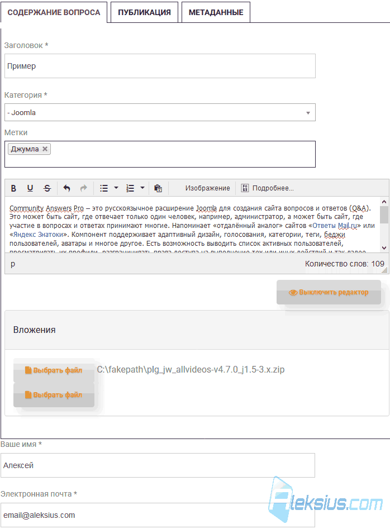Viewport: 390px width, 529px height.
Task: Insert the Подробнее read-more break
Action: (268, 188)
